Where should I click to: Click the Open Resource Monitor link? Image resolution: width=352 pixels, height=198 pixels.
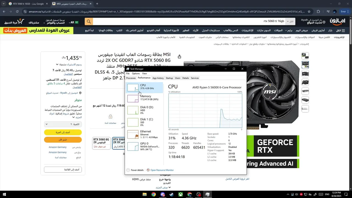pos(160,170)
